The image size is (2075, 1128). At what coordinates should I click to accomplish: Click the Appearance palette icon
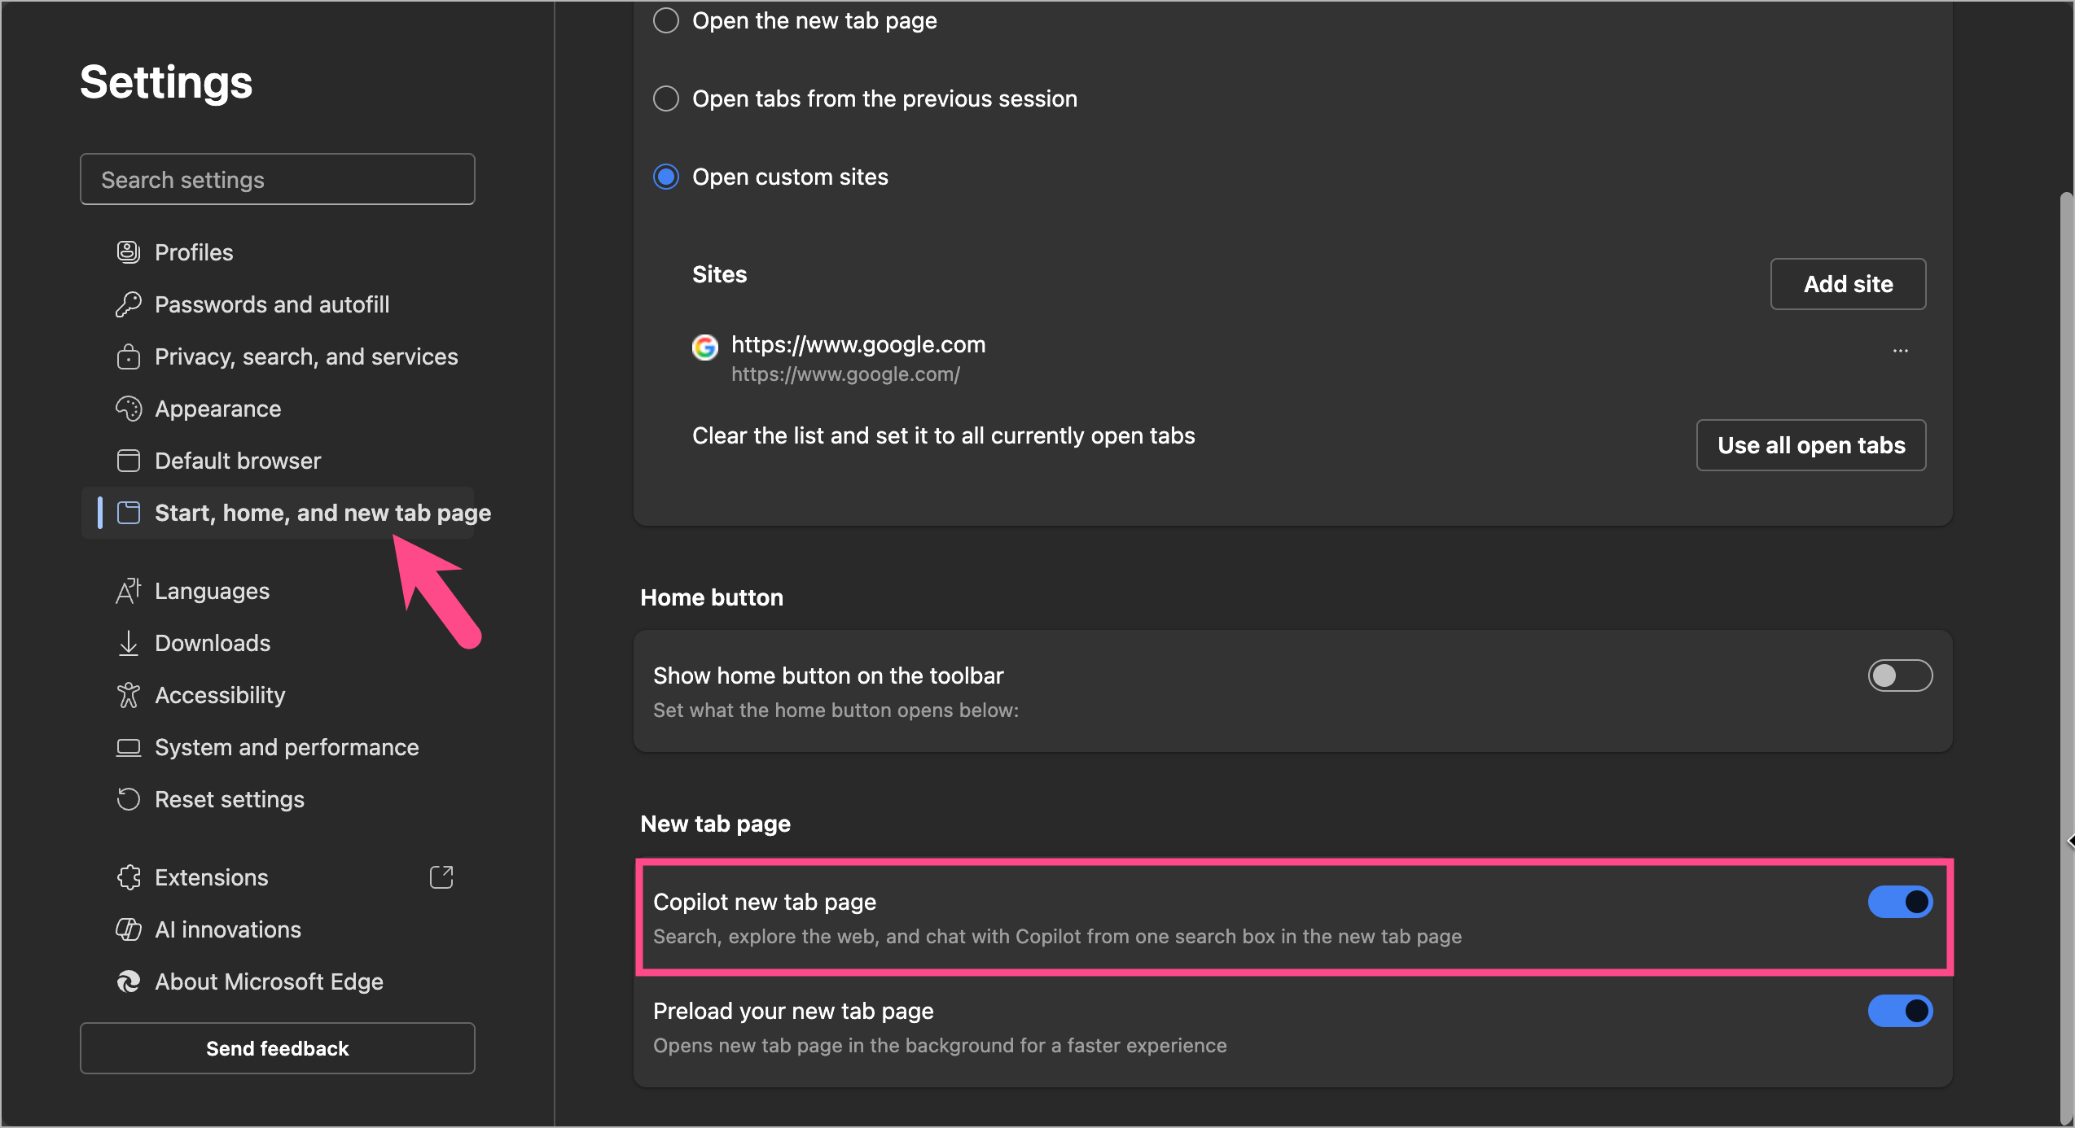coord(128,409)
